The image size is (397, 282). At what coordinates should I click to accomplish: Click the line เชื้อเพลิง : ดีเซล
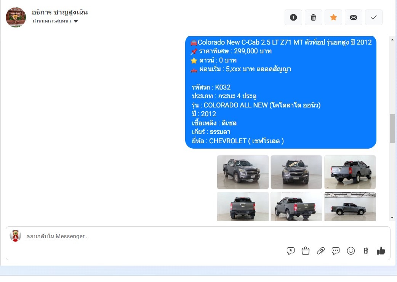(214, 123)
